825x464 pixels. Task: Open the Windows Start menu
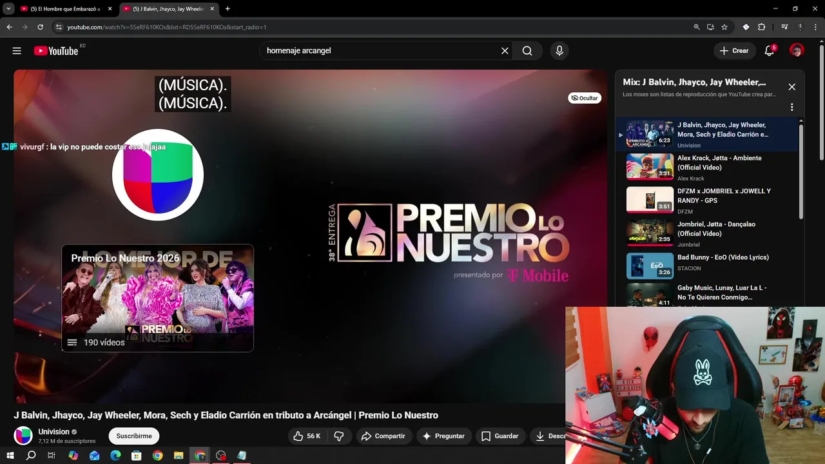tap(10, 456)
